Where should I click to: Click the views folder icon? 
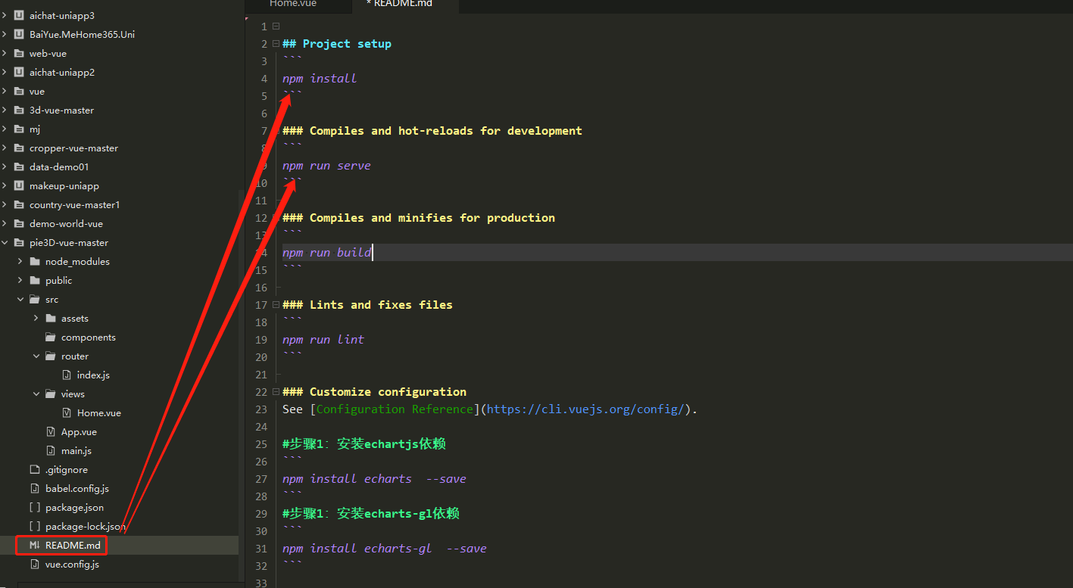coord(51,394)
